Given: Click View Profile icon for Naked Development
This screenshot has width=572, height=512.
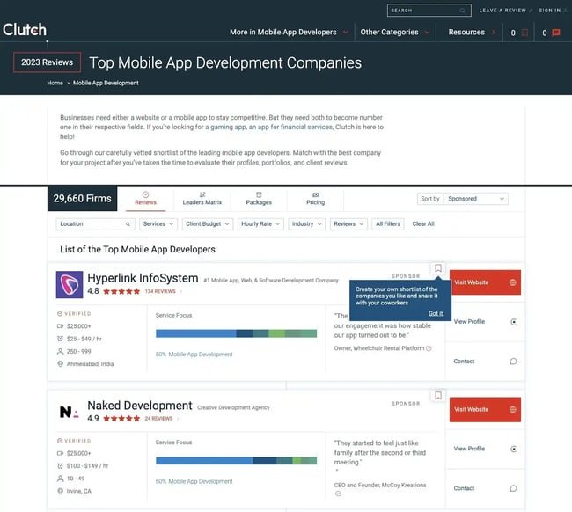Looking at the screenshot, I should click(513, 449).
